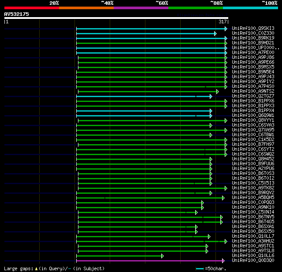The width and height of the screenshot is (282, 272).
Task: Select the UniRef100_C6SYT2 hit
Action: [253, 149]
